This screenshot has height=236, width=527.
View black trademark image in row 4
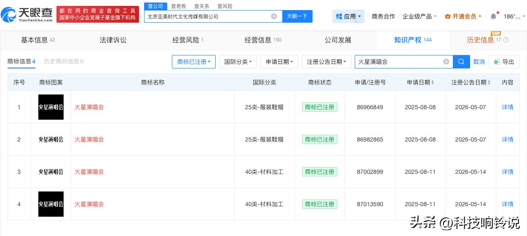(51, 204)
